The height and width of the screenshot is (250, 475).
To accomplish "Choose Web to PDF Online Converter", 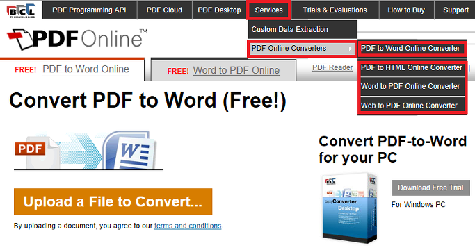I will click(412, 106).
